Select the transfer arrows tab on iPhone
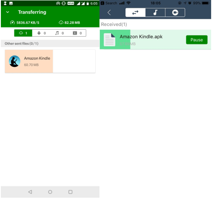This screenshot has height=199, width=212. [x=136, y=13]
